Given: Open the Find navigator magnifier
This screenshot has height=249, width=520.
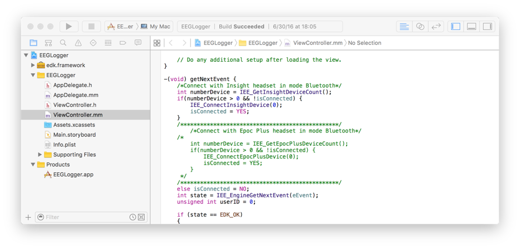Looking at the screenshot, I should (63, 43).
